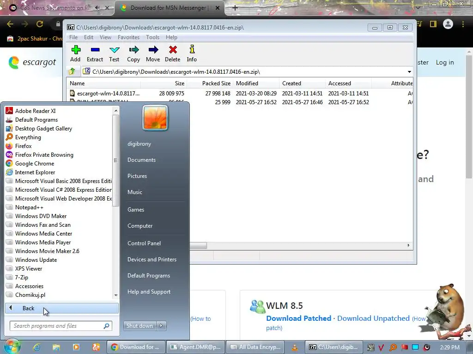The width and height of the screenshot is (473, 354).
Task: Open the media player icon on the taskbar
Action: [x=76, y=347]
